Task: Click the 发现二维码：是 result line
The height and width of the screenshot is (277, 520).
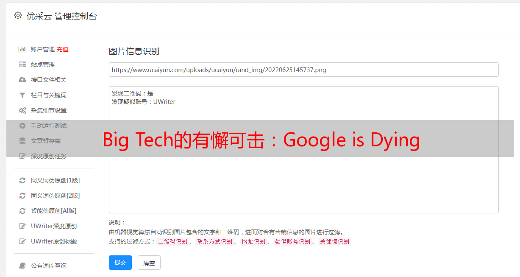Action: [x=133, y=93]
